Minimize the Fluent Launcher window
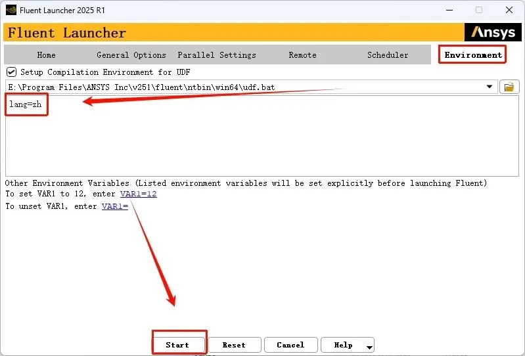Image resolution: width=525 pixels, height=356 pixels. coord(449,10)
